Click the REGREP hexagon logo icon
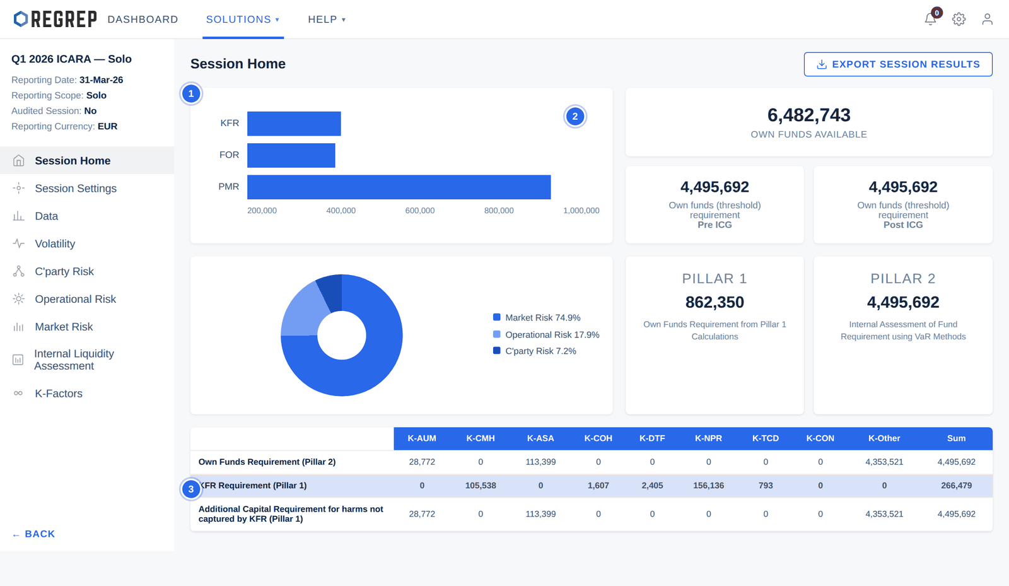This screenshot has height=586, width=1009. point(21,19)
